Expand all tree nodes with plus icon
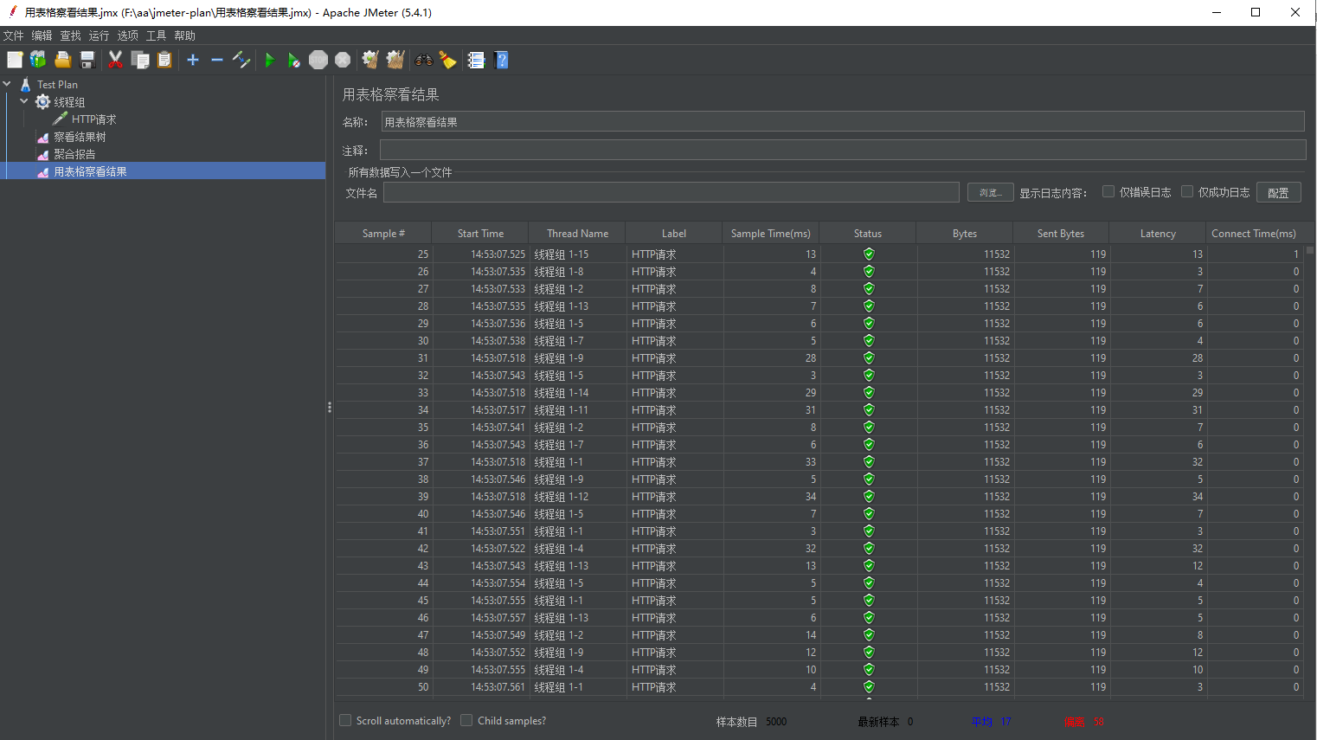 tap(193, 60)
